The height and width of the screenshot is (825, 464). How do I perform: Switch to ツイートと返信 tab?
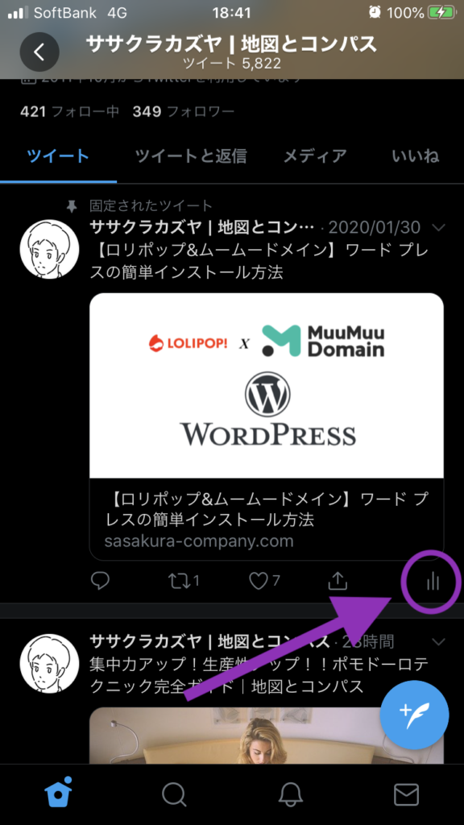pyautogui.click(x=190, y=156)
